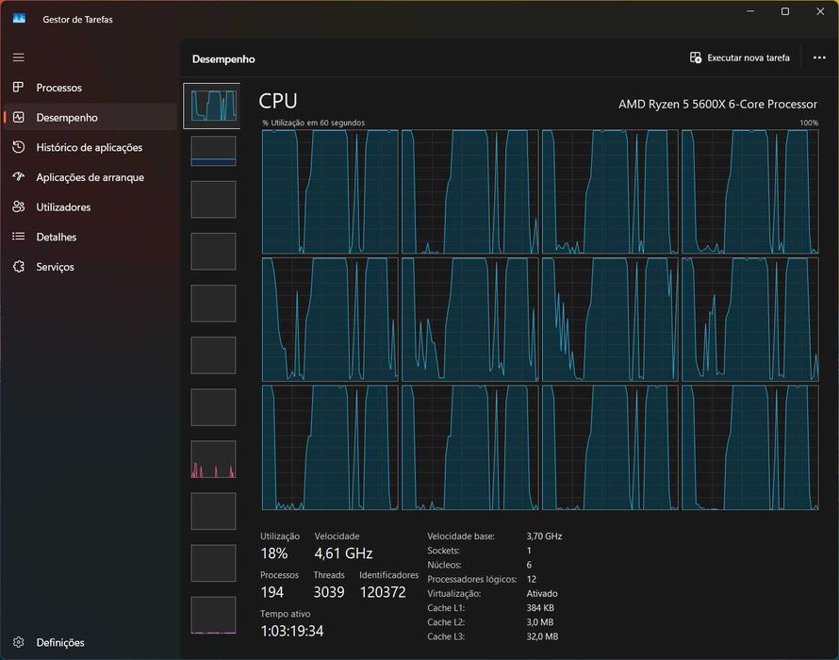Click the Desempenho page title
Viewport: 839px width, 660px height.
223,58
